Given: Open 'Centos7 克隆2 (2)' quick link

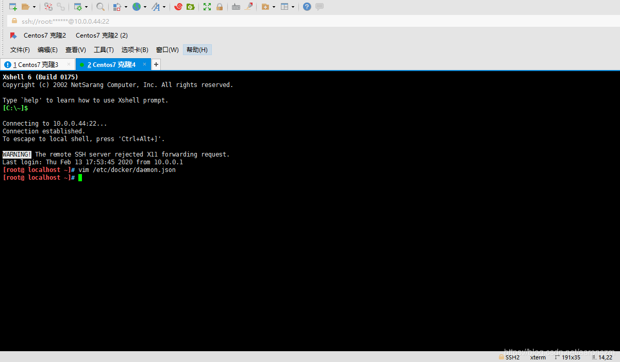Looking at the screenshot, I should click(102, 36).
